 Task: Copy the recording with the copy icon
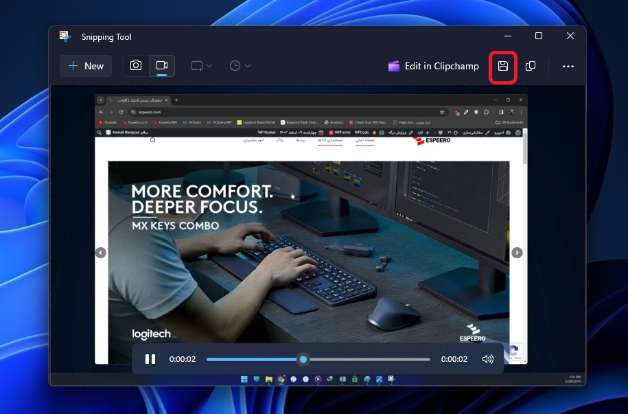[x=531, y=66]
